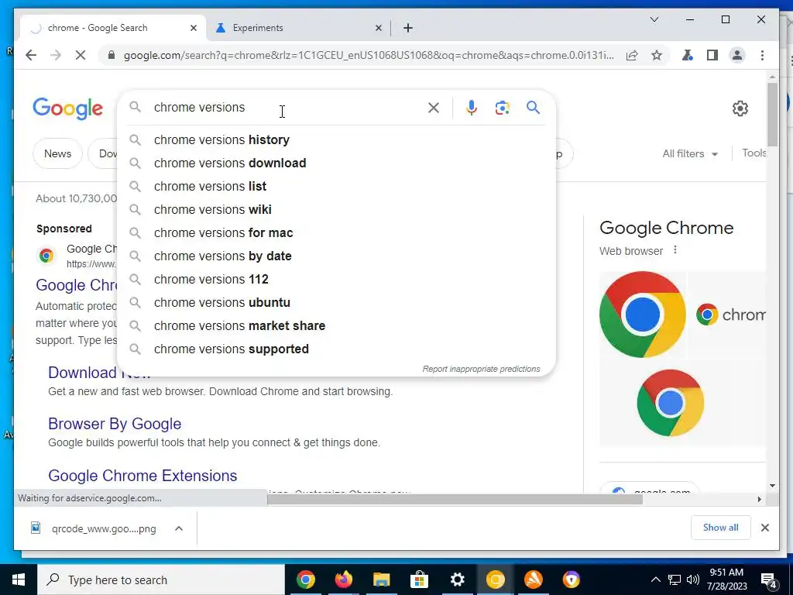Open the Chrome three-dot menu
The width and height of the screenshot is (793, 595).
point(762,55)
